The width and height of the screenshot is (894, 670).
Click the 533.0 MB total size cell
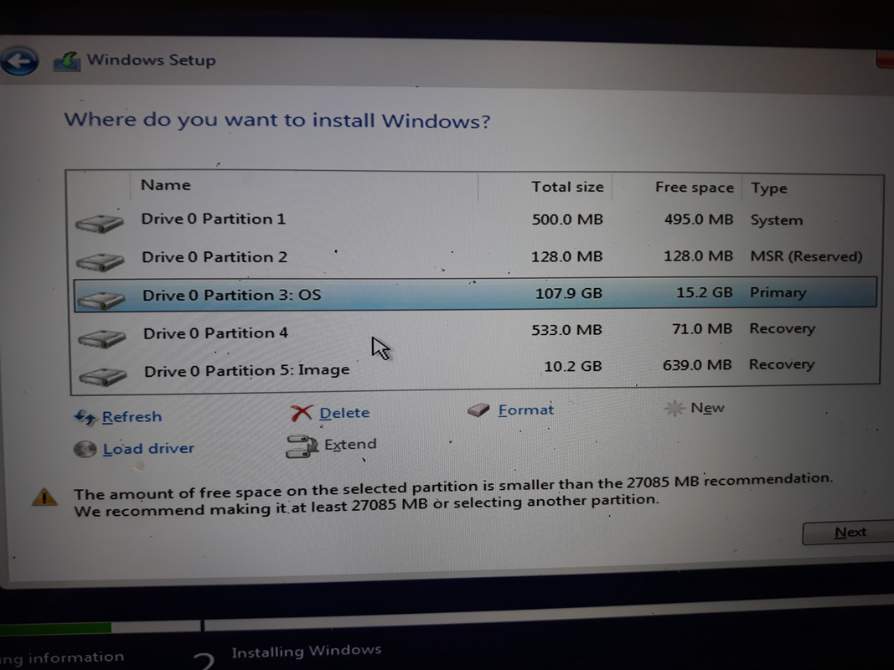coord(566,330)
